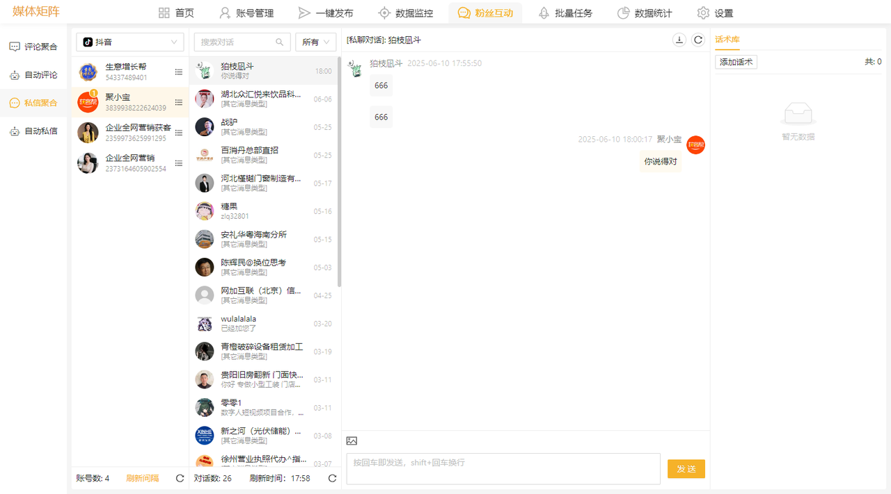Screen dimensions: 891x494
Task: Open conversation with 陈辉民@换位思考
Action: [265, 267]
